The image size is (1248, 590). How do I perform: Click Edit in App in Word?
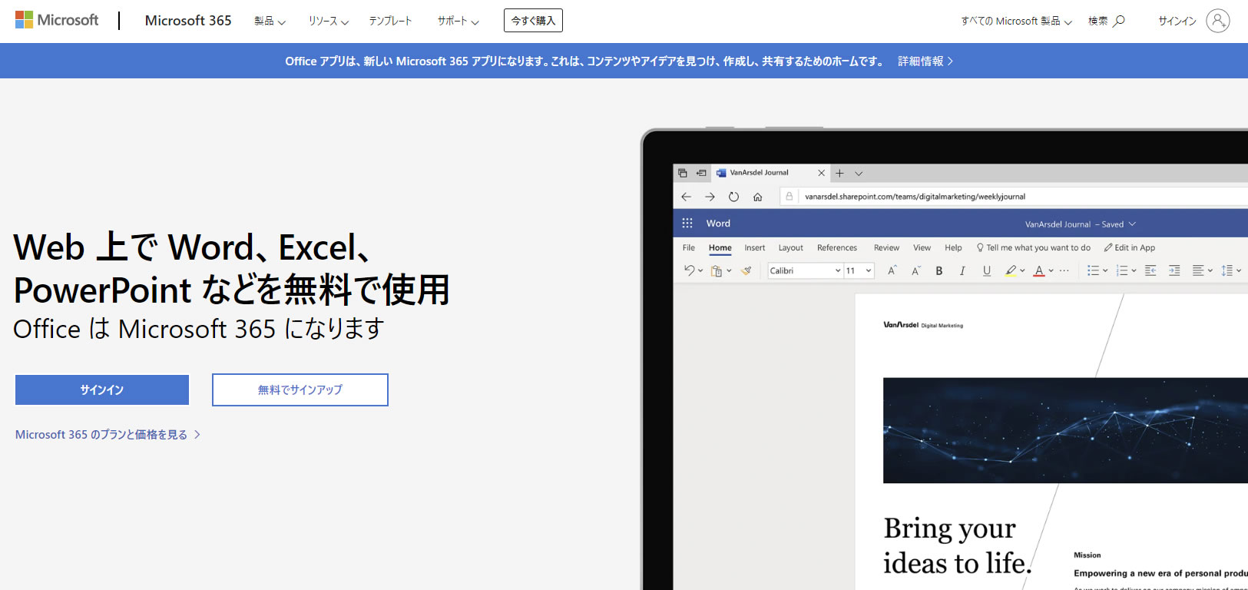tap(1130, 247)
